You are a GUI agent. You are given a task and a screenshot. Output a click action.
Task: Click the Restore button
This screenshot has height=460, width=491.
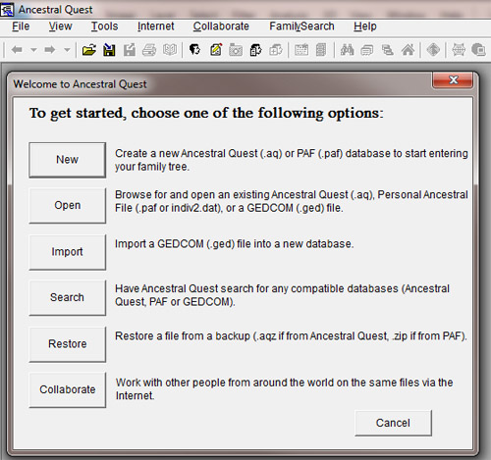(x=68, y=344)
